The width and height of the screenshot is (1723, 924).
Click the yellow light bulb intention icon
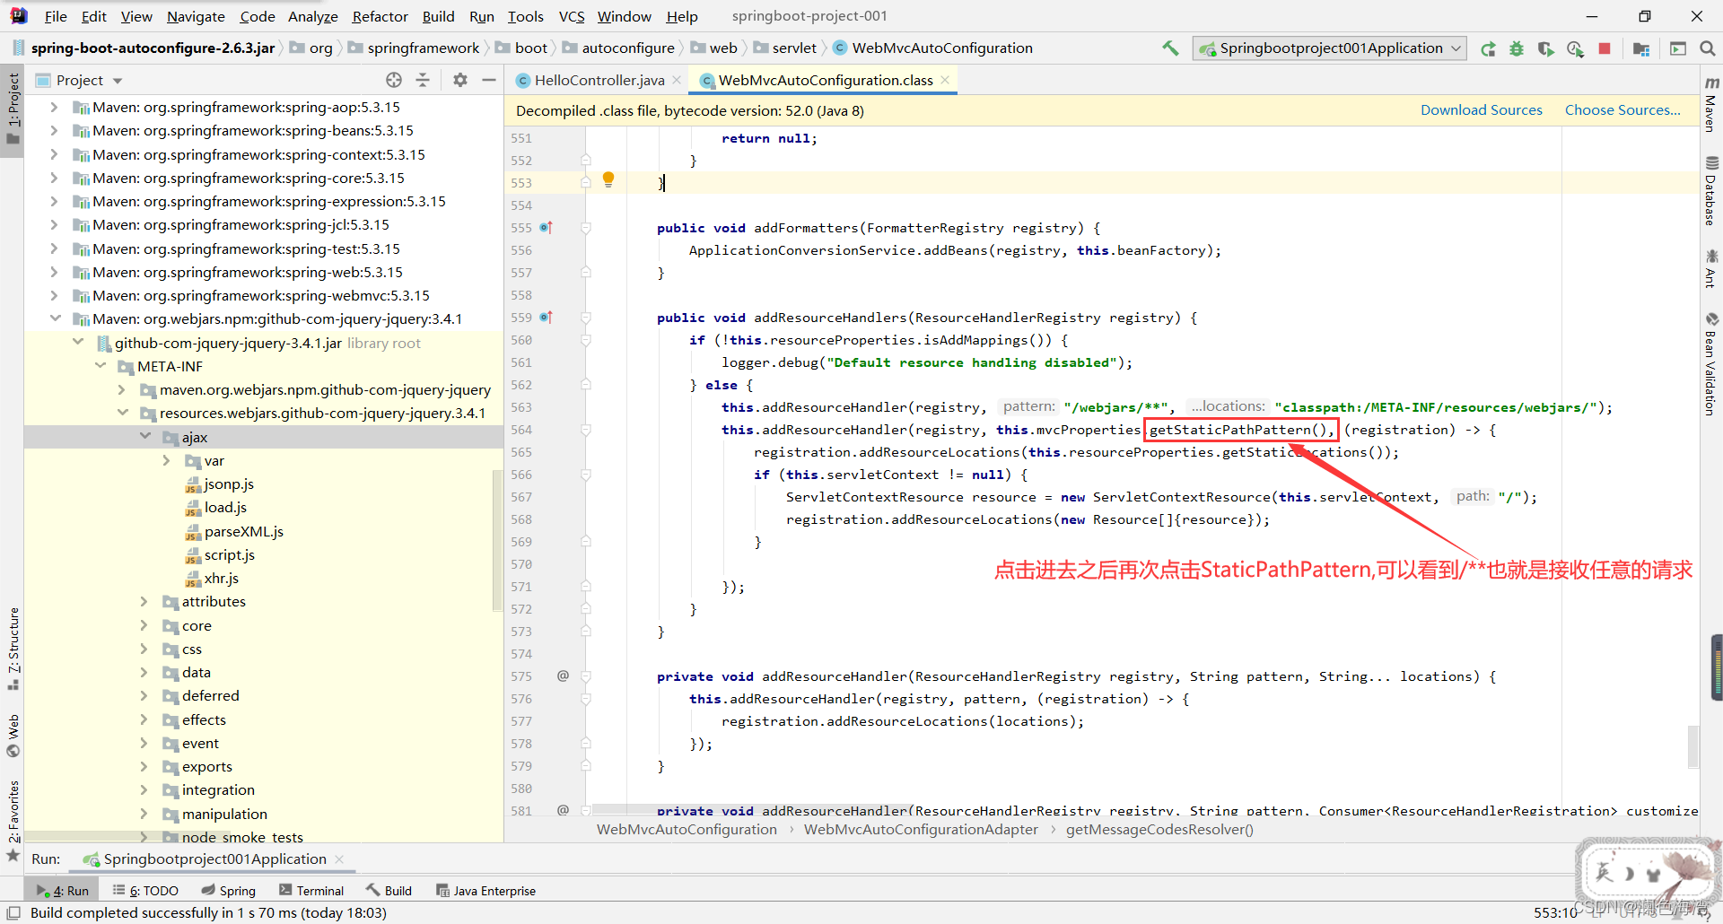pyautogui.click(x=608, y=179)
